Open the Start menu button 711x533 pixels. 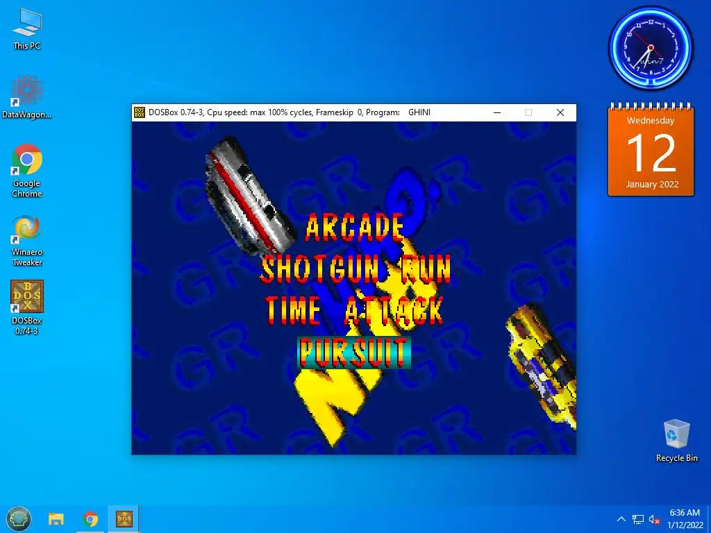tap(19, 519)
